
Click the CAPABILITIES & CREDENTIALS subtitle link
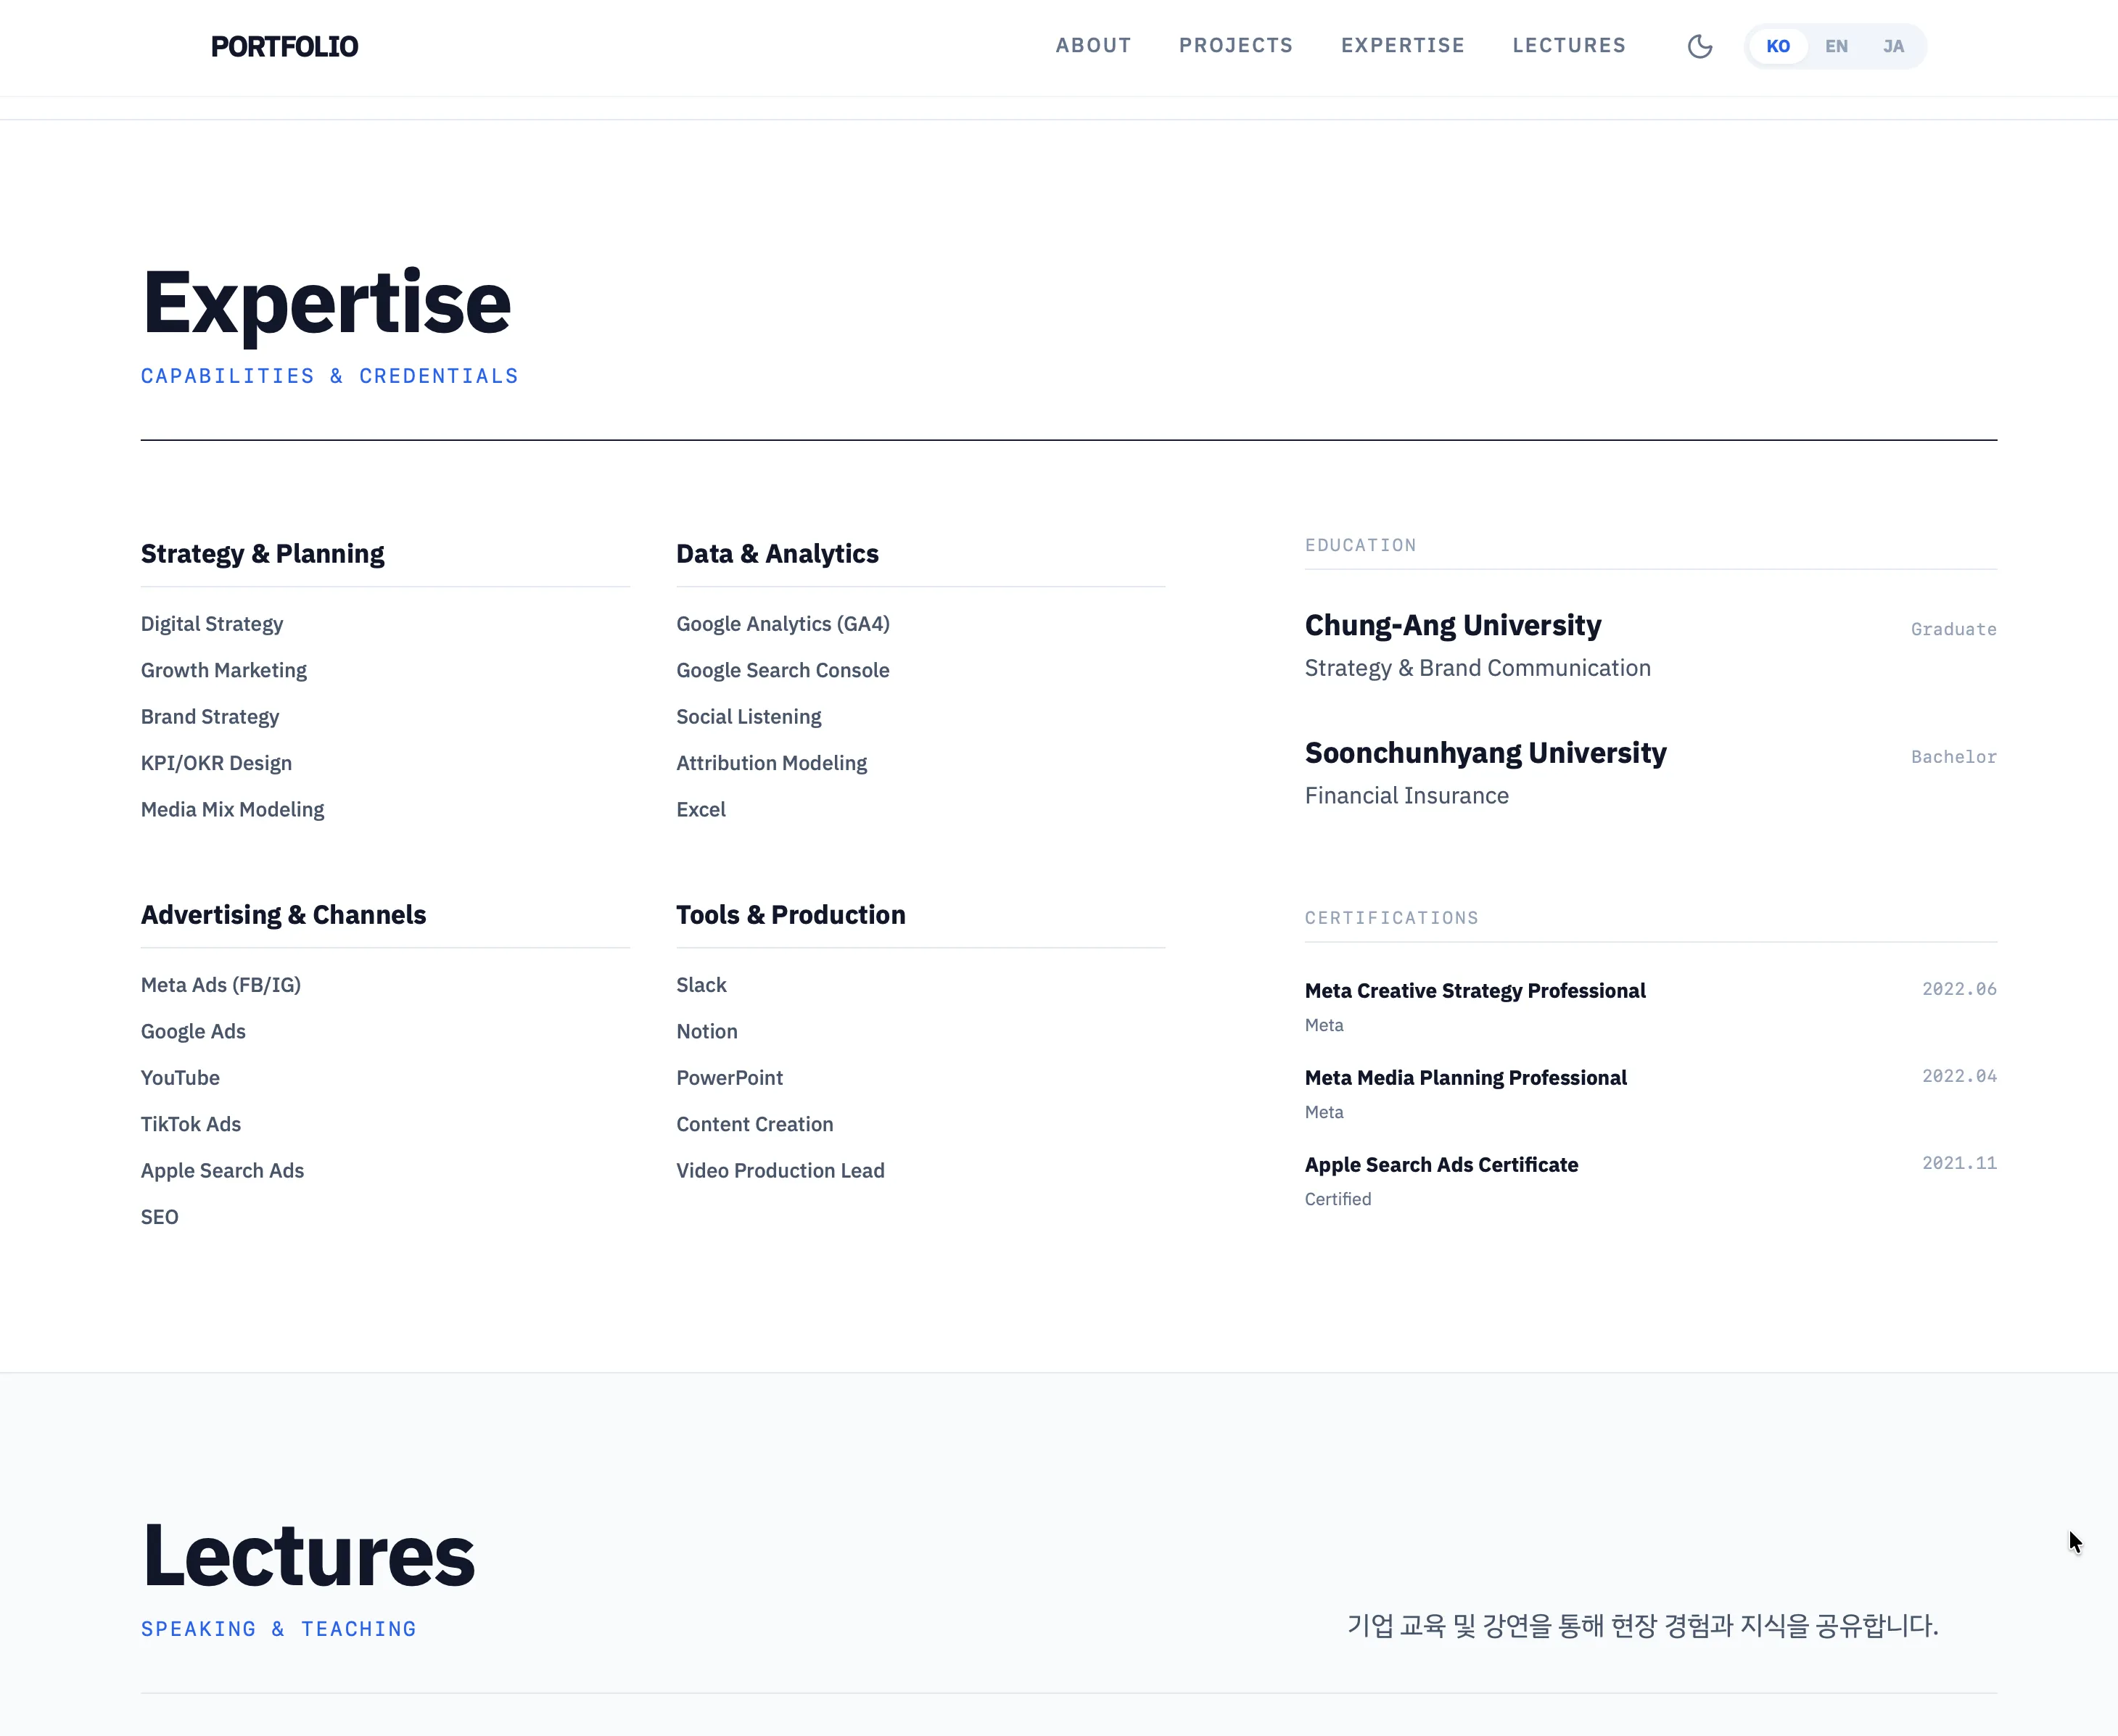pos(330,376)
